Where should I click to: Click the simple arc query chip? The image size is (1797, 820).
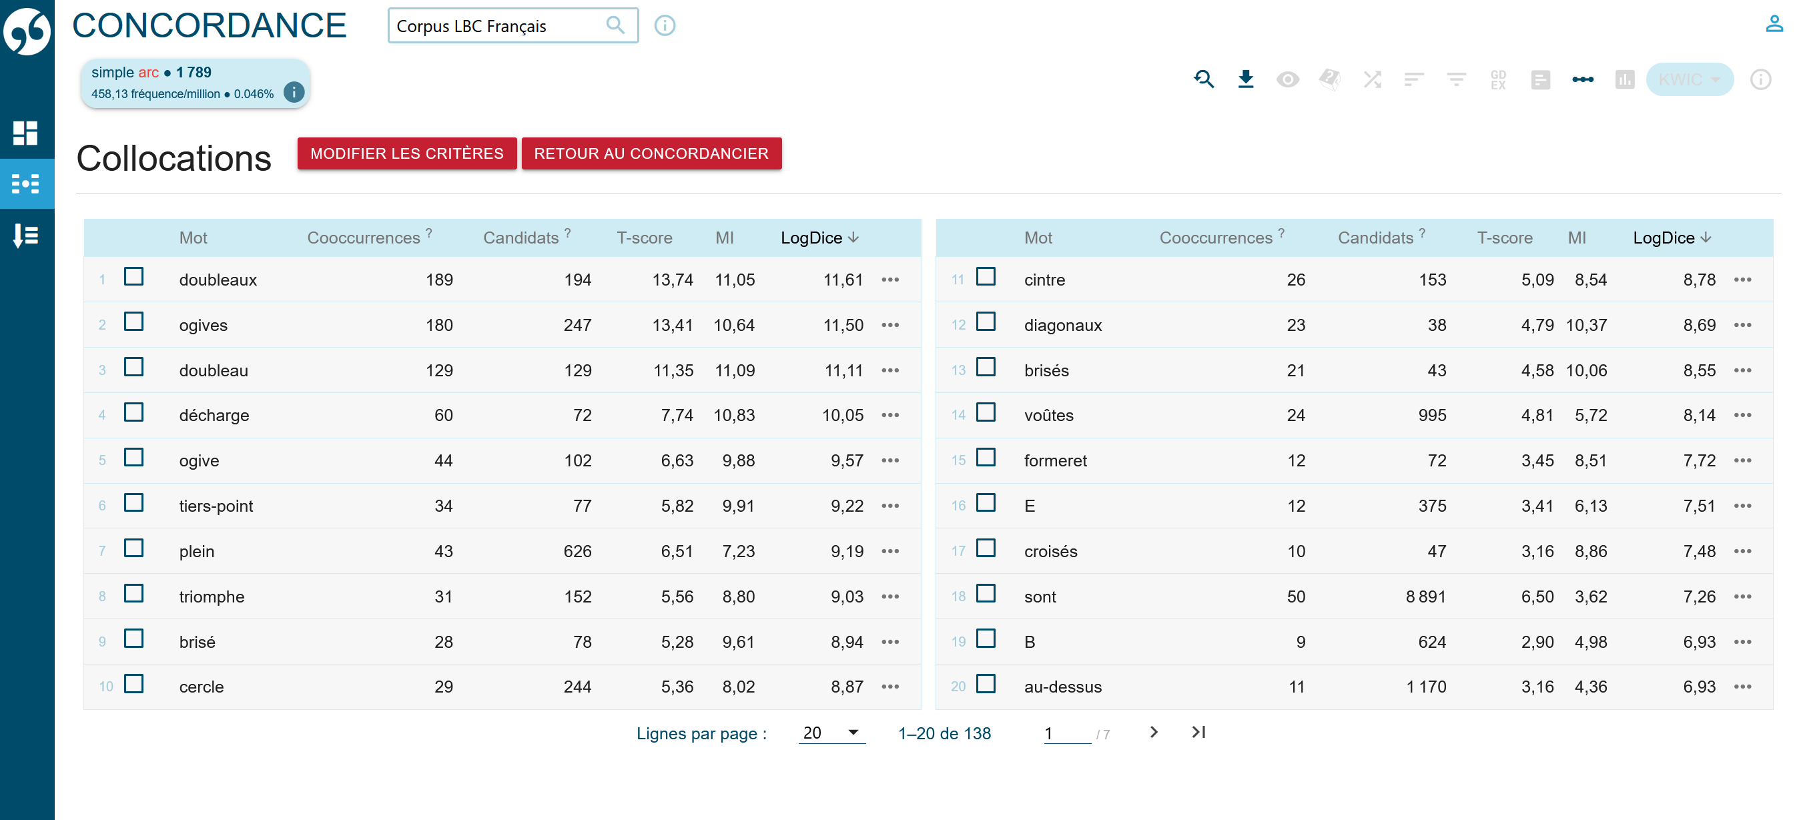pos(196,83)
